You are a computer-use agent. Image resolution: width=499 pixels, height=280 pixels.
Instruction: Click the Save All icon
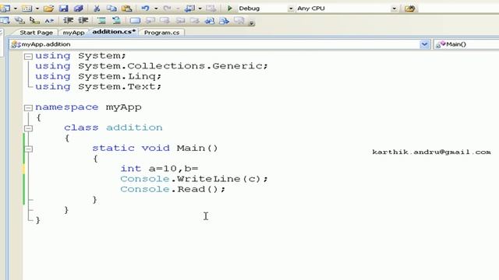pyautogui.click(x=79, y=9)
